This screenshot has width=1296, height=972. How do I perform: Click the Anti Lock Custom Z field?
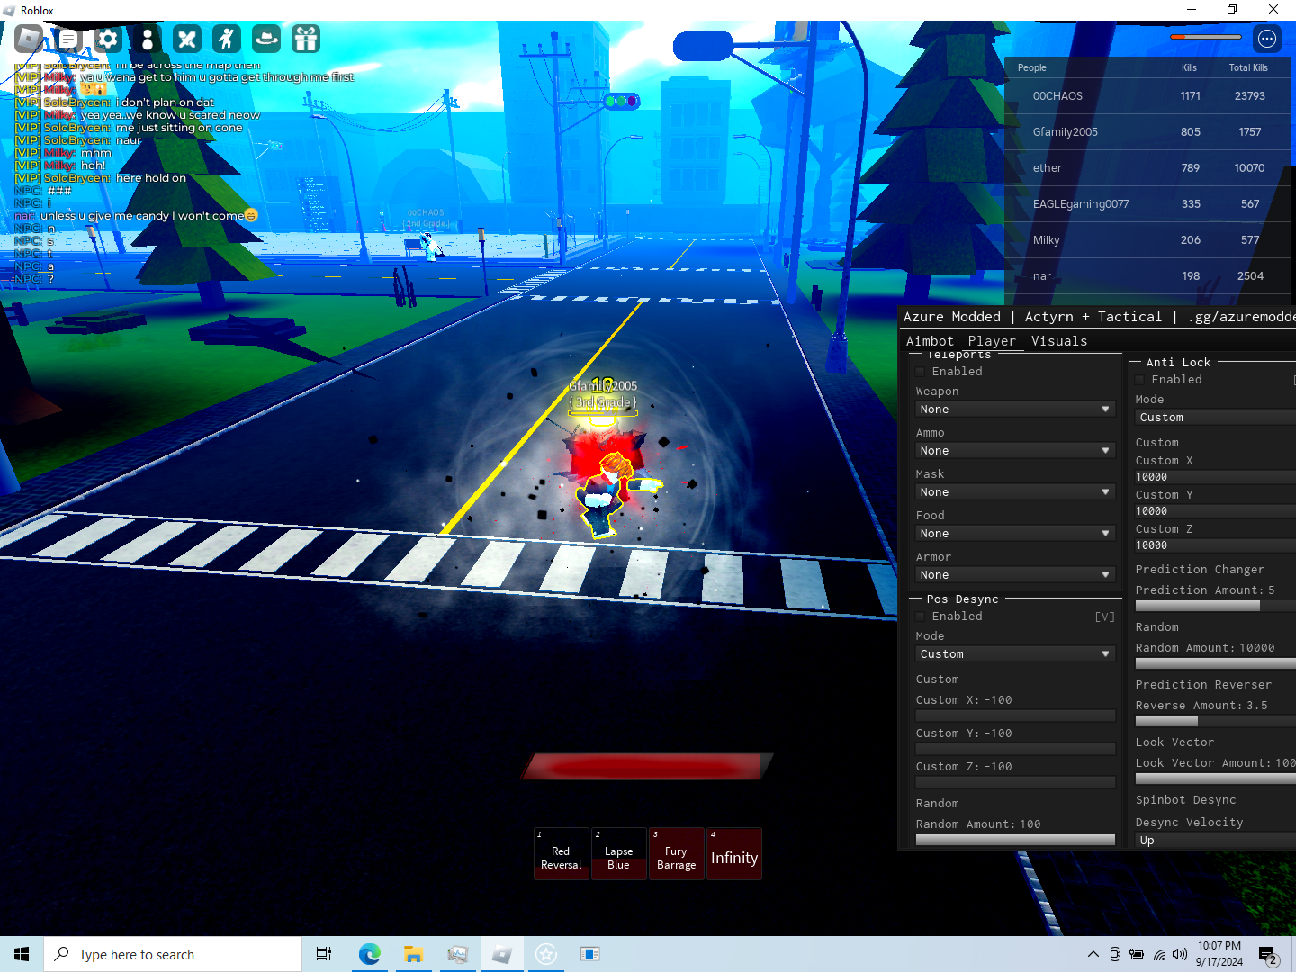pos(1215,545)
